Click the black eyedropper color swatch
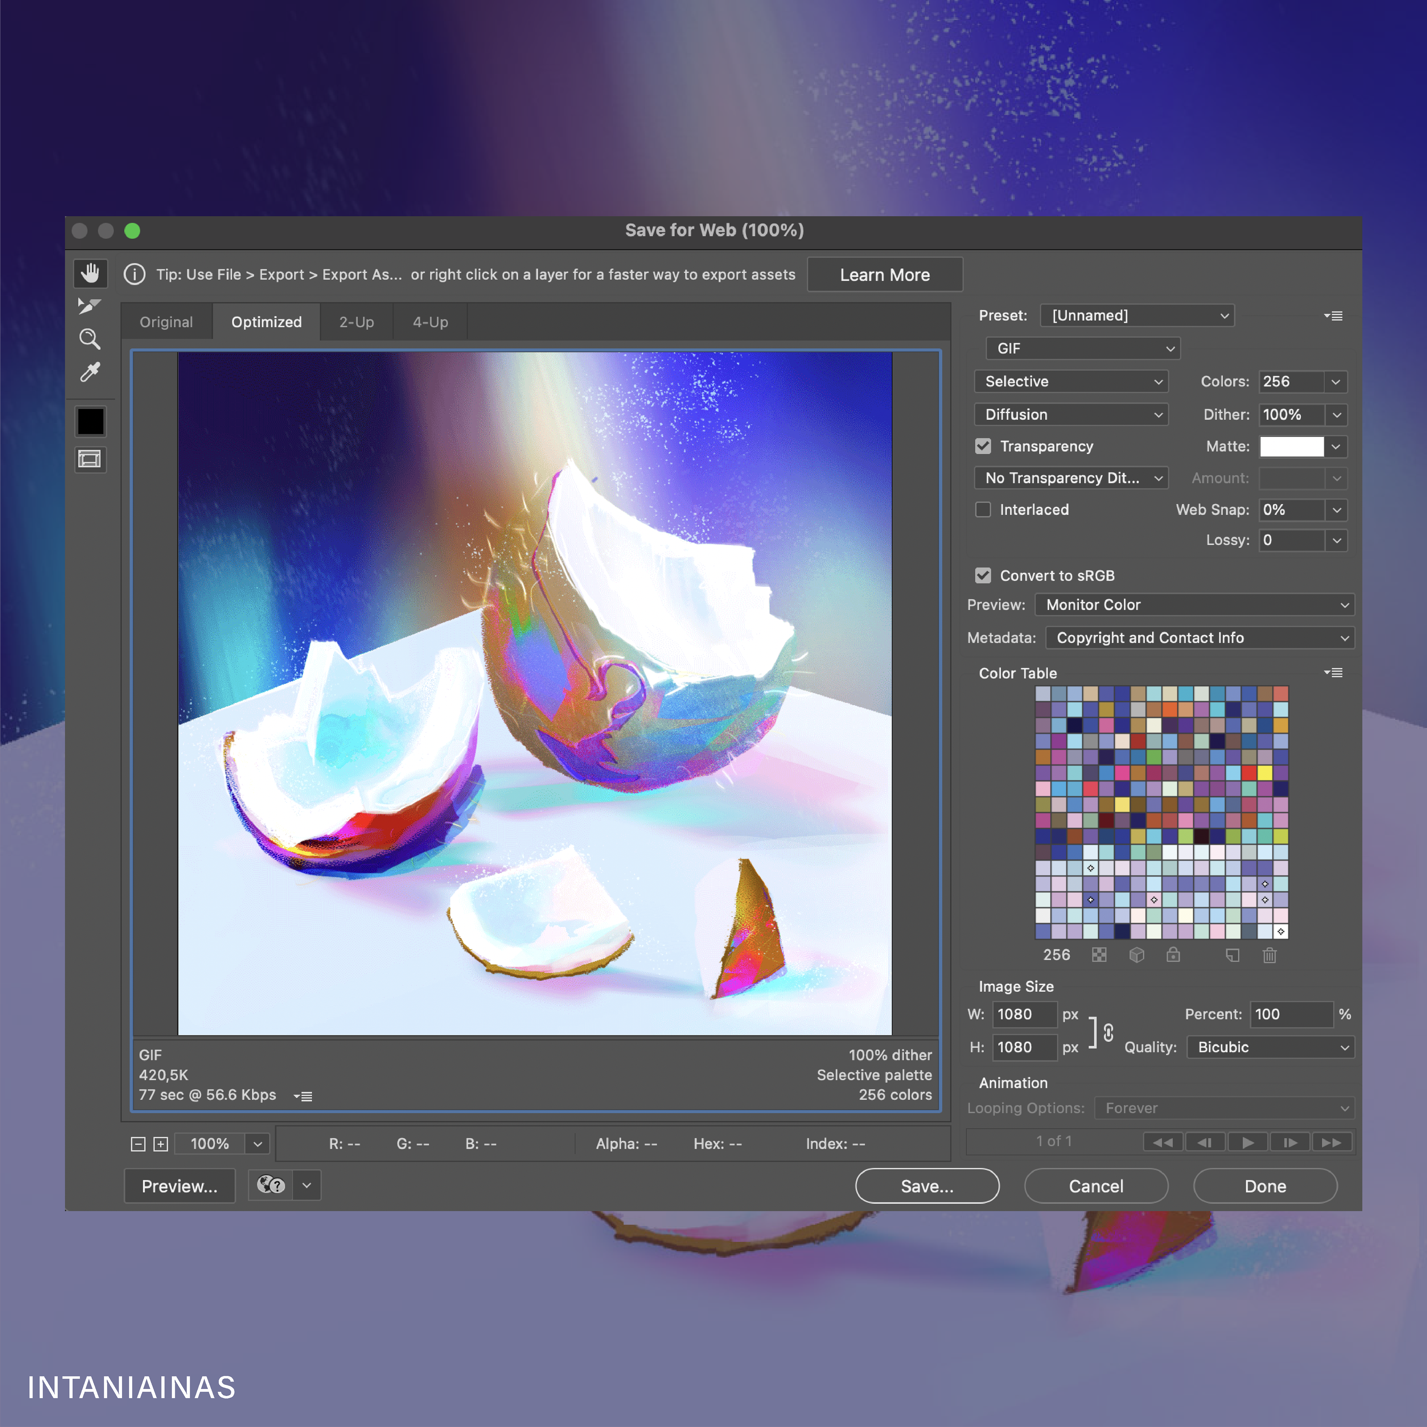 point(91,422)
